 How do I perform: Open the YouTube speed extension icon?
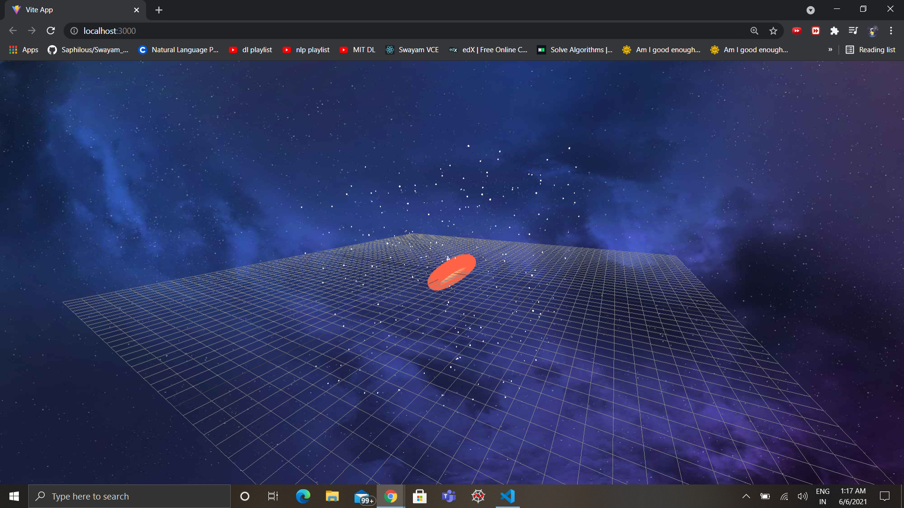[x=797, y=31]
